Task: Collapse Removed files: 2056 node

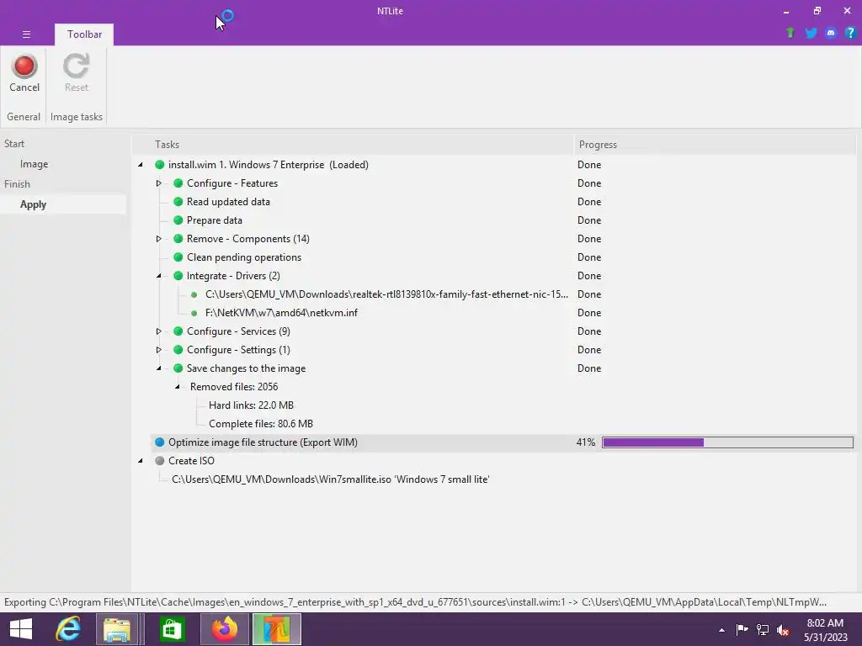Action: click(178, 387)
